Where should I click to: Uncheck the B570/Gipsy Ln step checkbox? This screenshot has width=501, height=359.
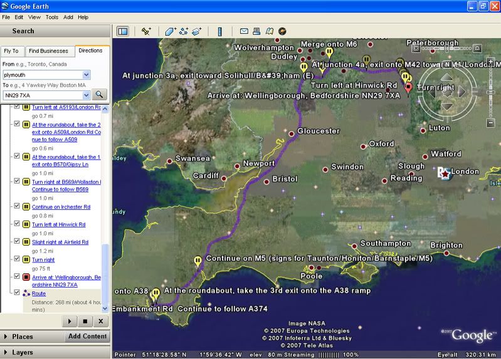pos(16,156)
